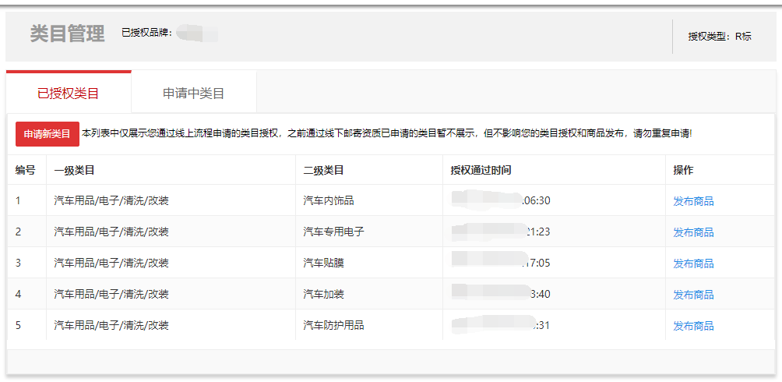Select the 汽车内饰品 category cell
Screen dimensions: 782x382
(x=328, y=201)
